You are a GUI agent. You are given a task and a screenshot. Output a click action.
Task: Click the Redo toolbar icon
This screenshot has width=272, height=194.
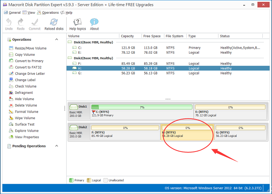point(20,22)
